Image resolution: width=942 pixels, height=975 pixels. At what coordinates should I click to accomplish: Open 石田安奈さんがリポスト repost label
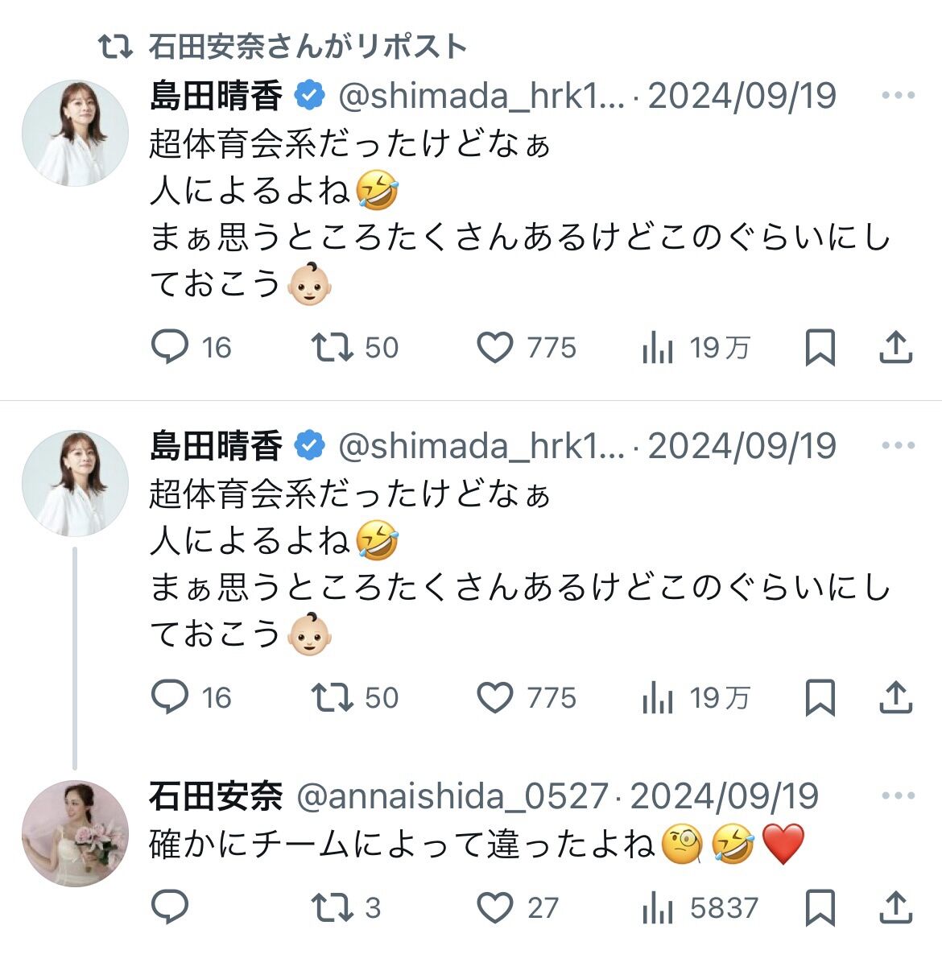tap(306, 47)
